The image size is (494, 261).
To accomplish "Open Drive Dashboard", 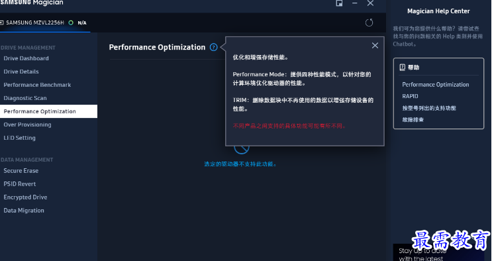I will point(26,58).
